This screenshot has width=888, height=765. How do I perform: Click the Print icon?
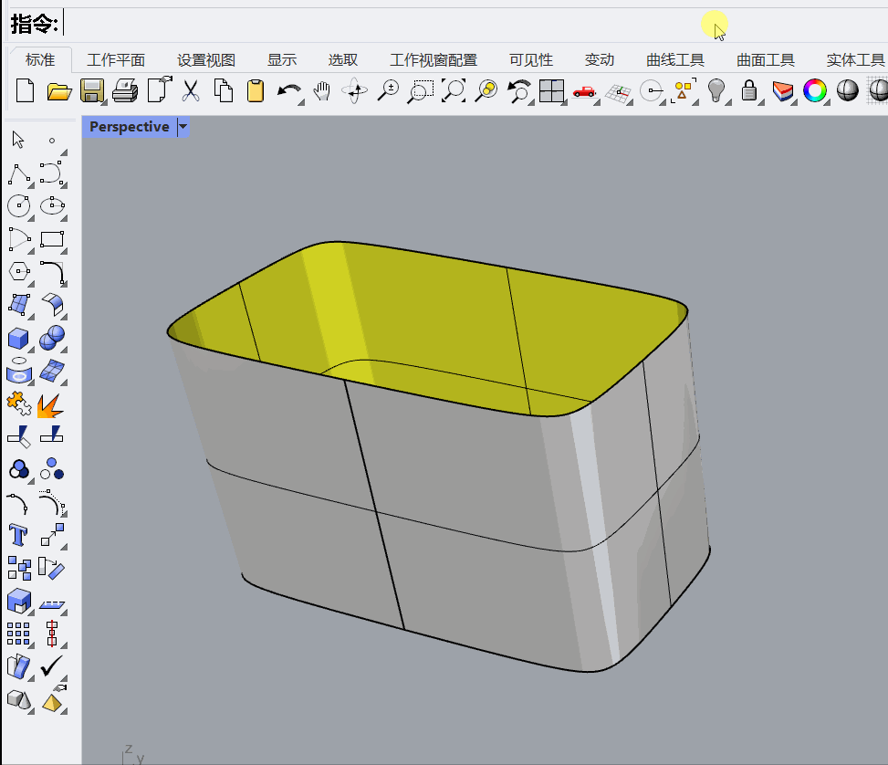(x=125, y=90)
